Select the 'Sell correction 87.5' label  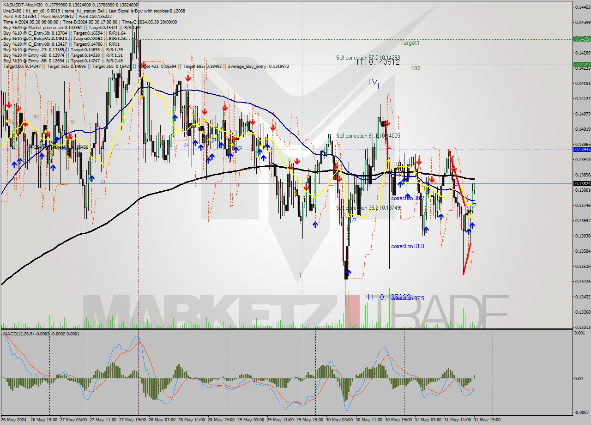[x=368, y=58]
